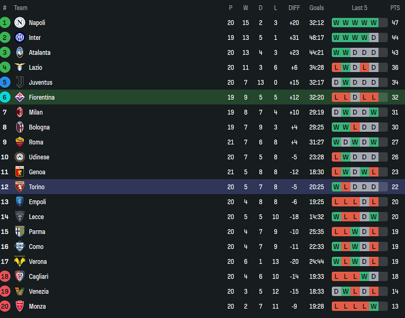Open the Atalanta team name link
Screen dimensions: 405x318
pos(39,52)
